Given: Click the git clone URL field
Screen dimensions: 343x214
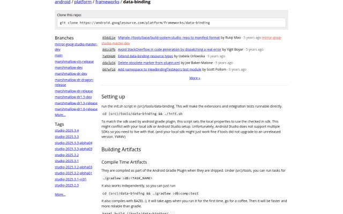Looking at the screenshot, I should [171, 22].
